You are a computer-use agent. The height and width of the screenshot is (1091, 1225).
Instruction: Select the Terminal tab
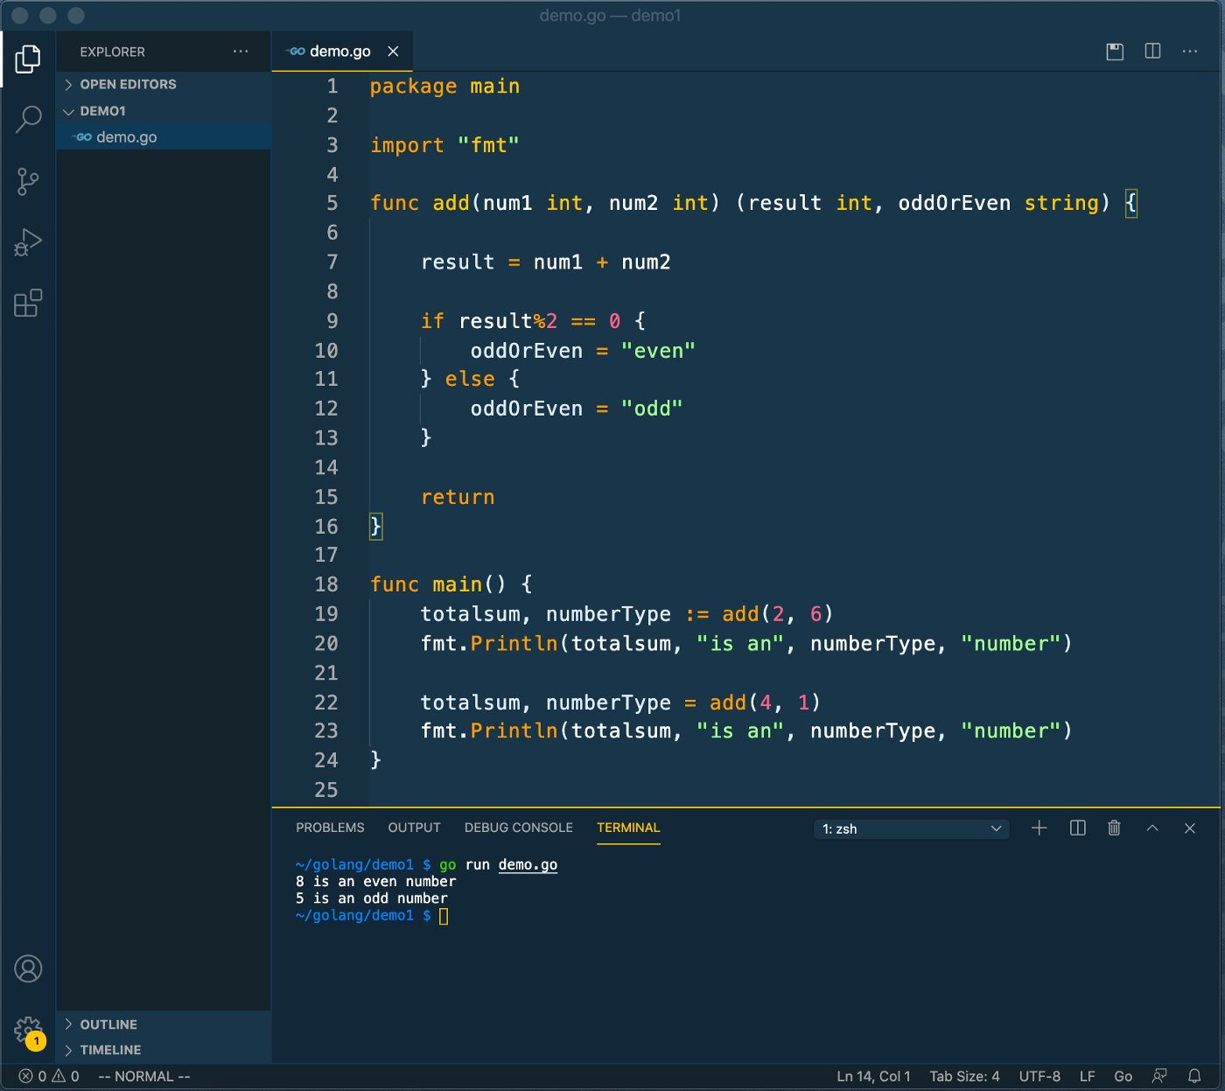(x=628, y=828)
